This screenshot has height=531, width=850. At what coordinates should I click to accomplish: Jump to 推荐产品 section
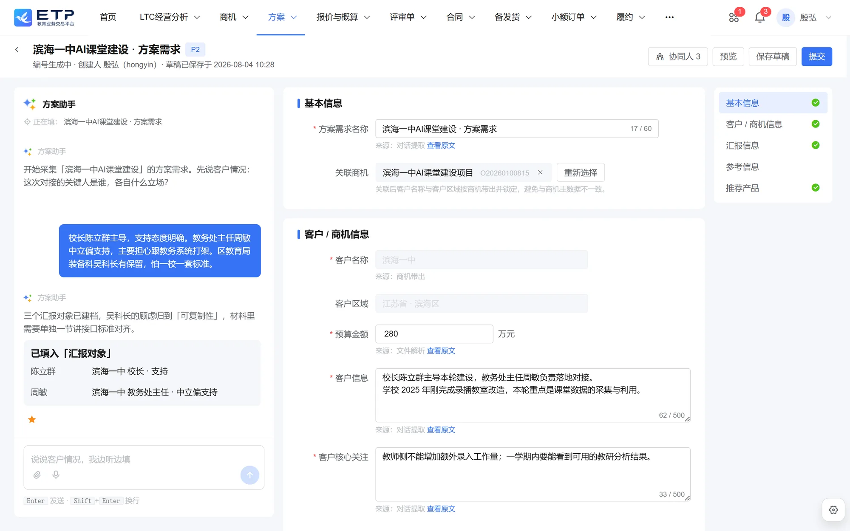point(773,188)
